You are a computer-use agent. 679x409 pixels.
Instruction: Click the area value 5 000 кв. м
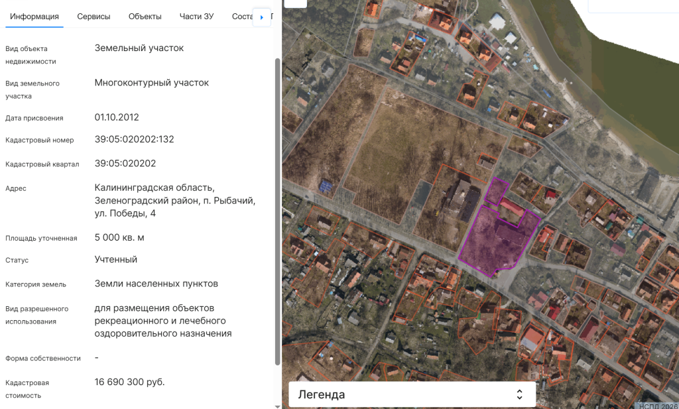pyautogui.click(x=119, y=237)
